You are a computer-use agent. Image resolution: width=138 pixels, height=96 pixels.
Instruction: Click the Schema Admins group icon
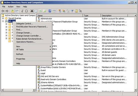[x=39, y=82]
